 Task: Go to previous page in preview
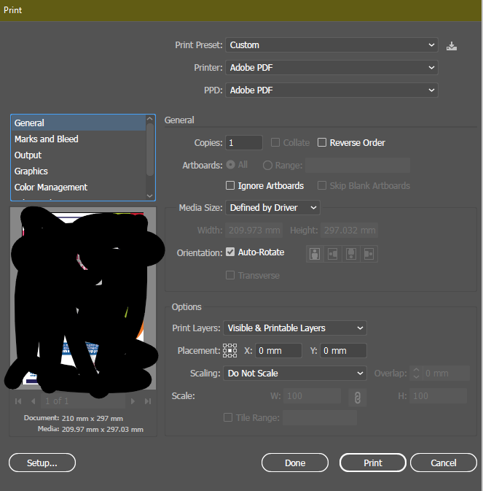(33, 401)
